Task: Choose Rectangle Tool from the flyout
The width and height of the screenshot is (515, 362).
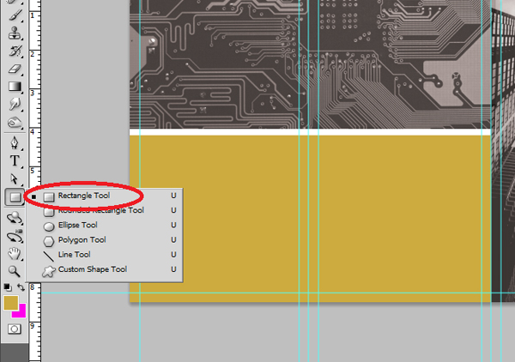Action: [x=105, y=196]
